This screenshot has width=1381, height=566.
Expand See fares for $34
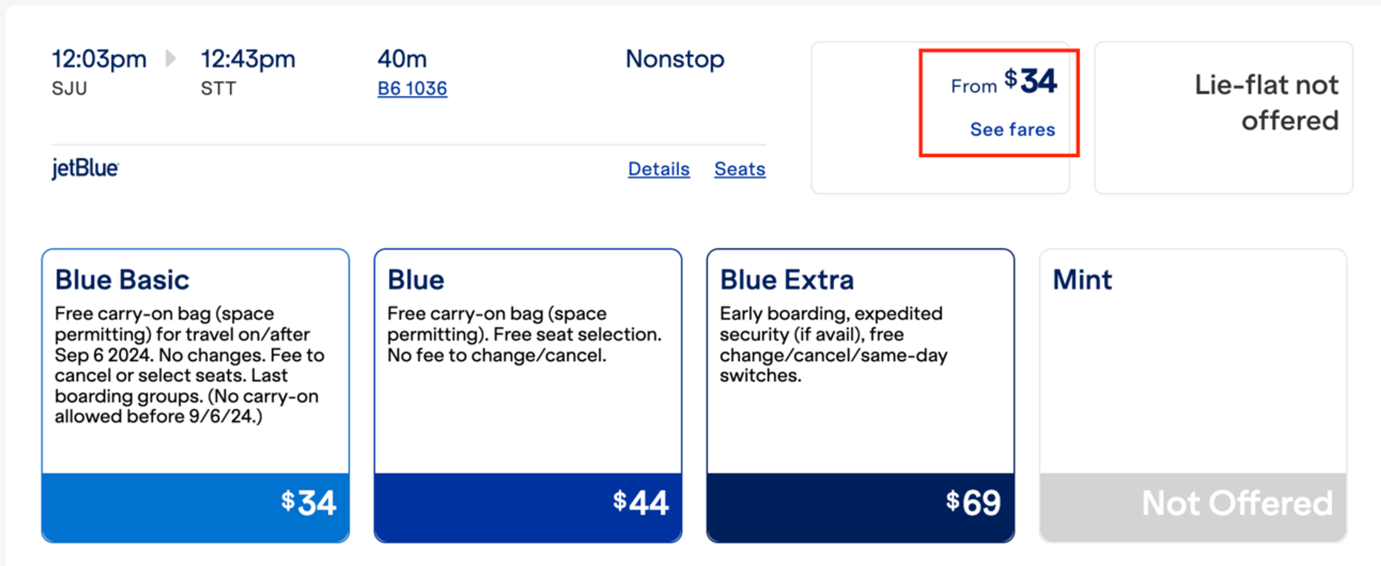coord(1012,129)
